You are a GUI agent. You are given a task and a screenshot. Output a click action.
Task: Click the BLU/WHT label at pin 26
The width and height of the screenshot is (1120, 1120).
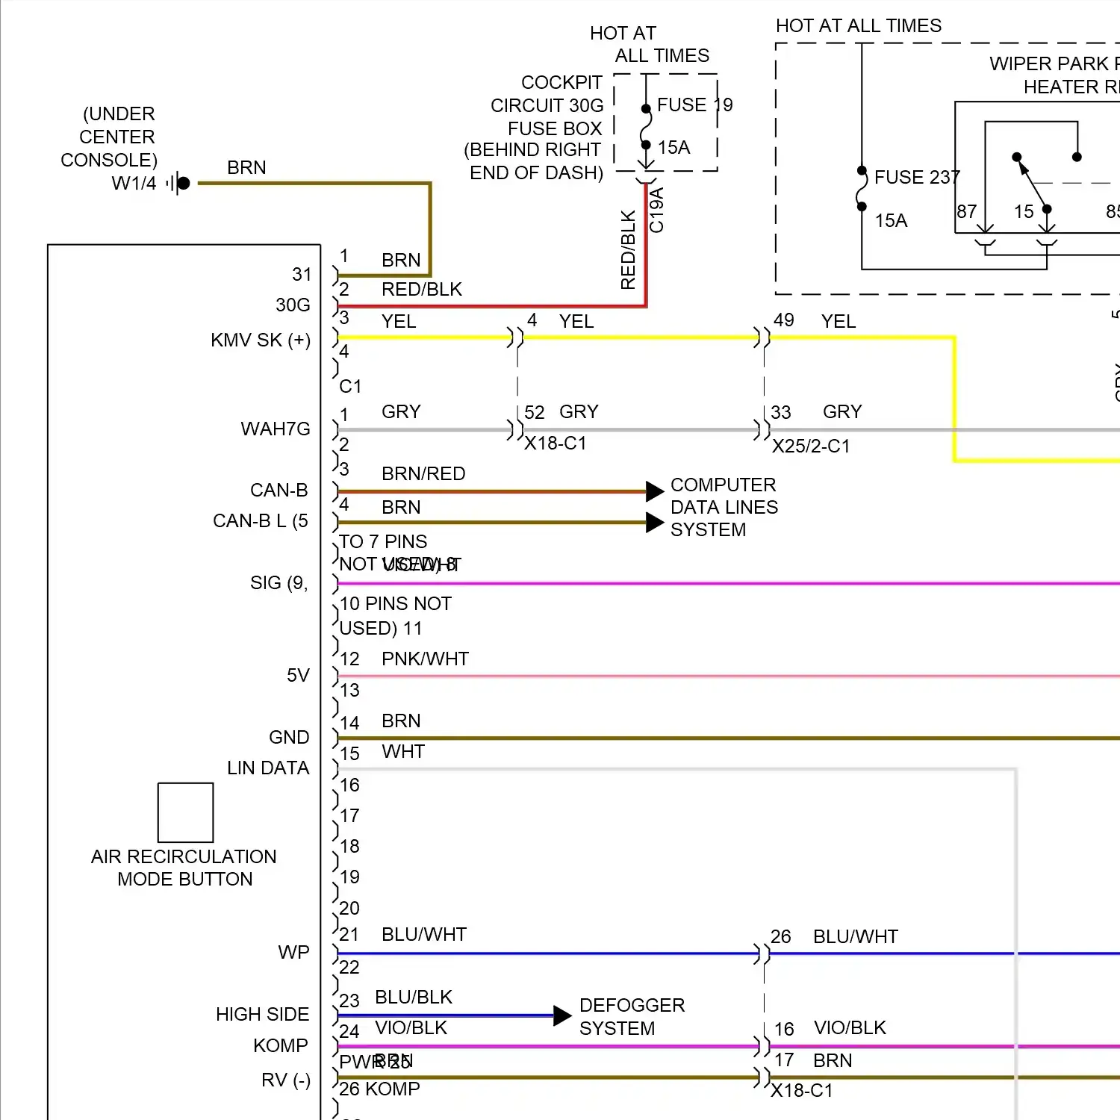point(856,936)
